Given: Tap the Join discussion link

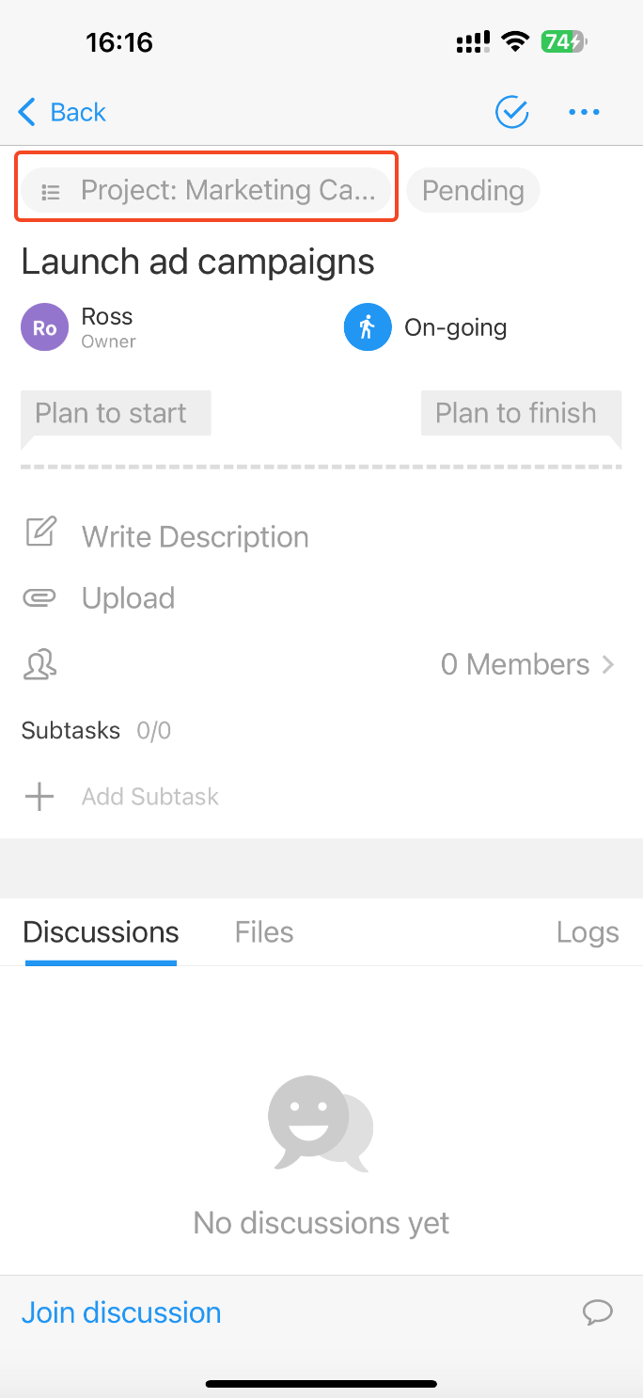Looking at the screenshot, I should coord(121,1312).
